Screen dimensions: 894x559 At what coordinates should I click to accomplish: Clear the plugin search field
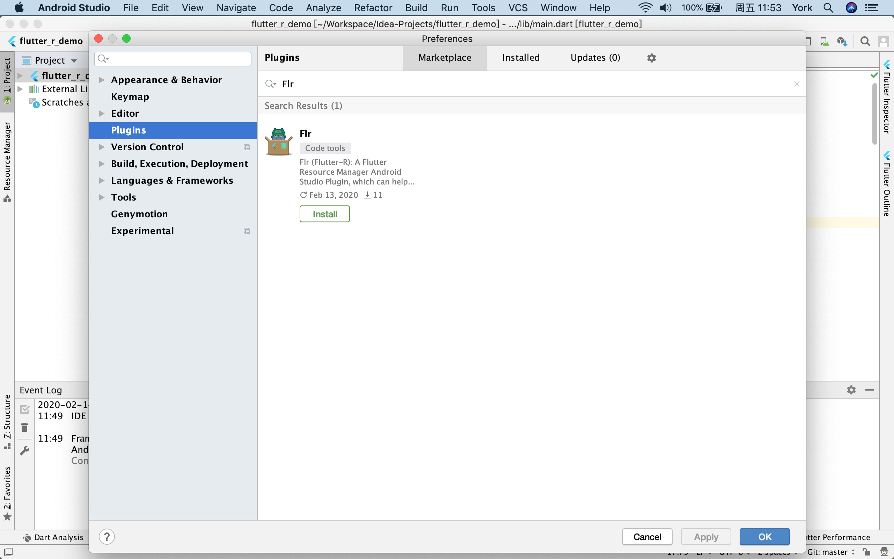(797, 84)
